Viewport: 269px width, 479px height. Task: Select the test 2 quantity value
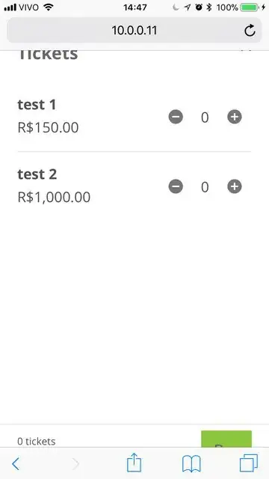(x=205, y=187)
